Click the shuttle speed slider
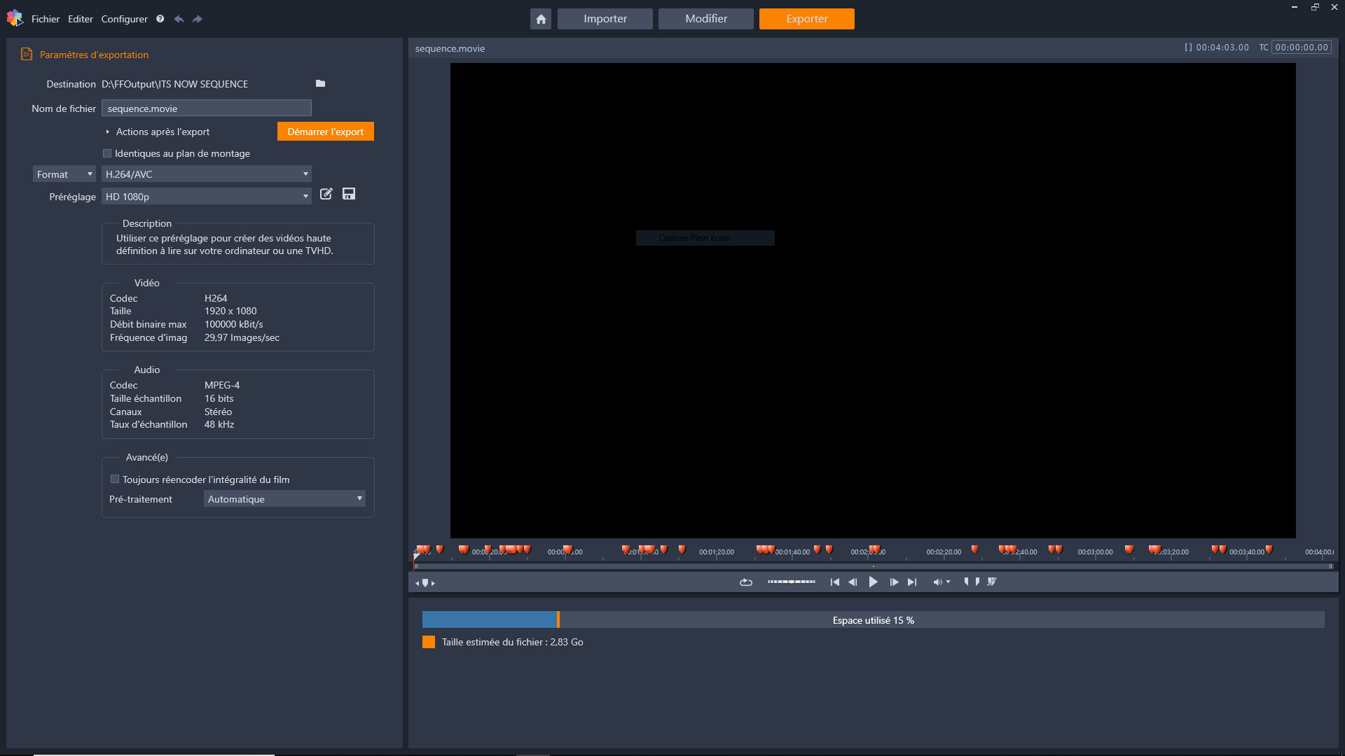This screenshot has height=756, width=1345. 791,582
